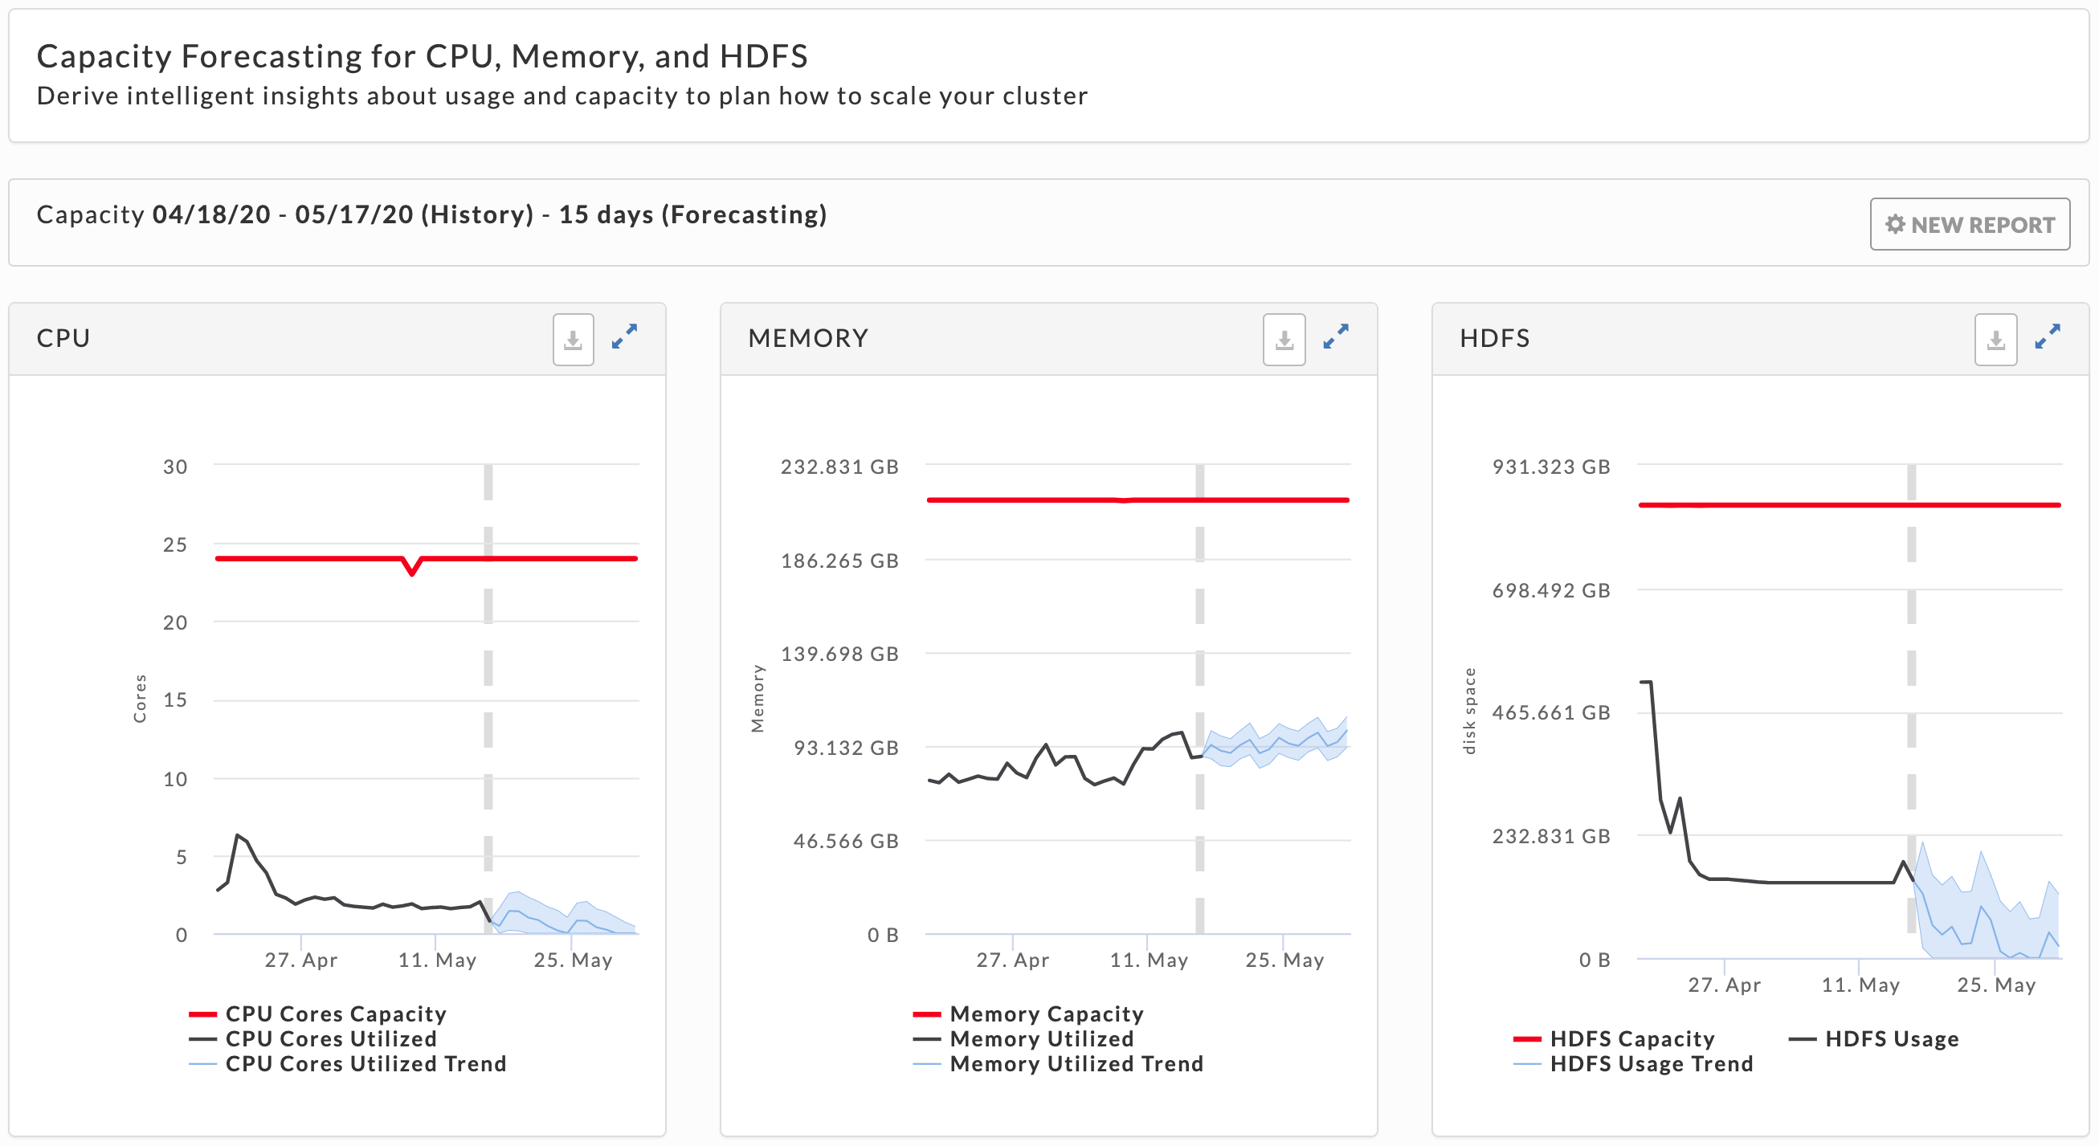Toggle the Memory Utilized legend series
Screen dimensions: 2099x1146
1023,1038
